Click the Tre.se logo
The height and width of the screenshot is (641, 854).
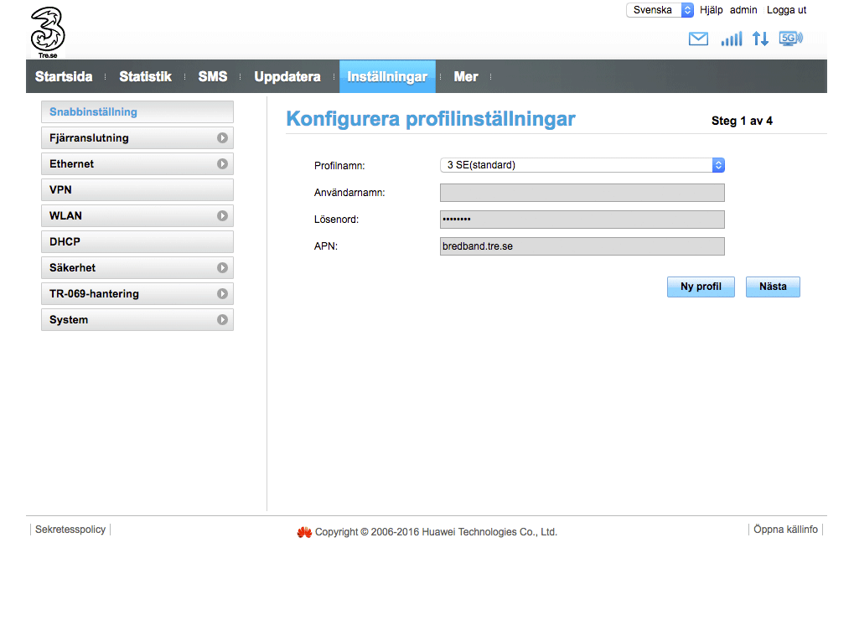47,32
